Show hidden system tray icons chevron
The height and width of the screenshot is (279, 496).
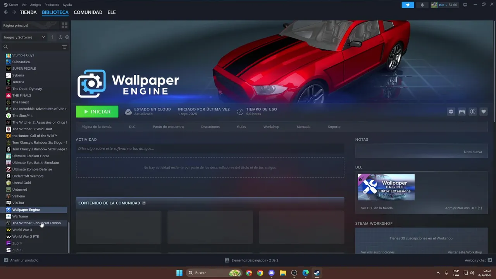tap(438, 273)
